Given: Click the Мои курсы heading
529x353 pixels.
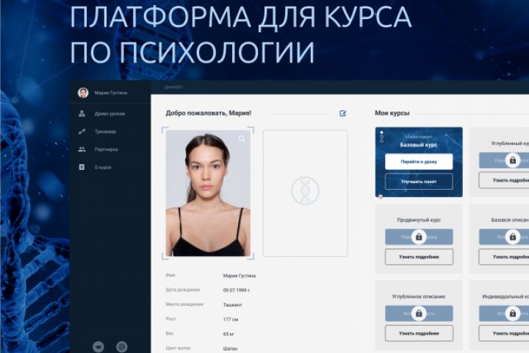Looking at the screenshot, I should click(392, 113).
